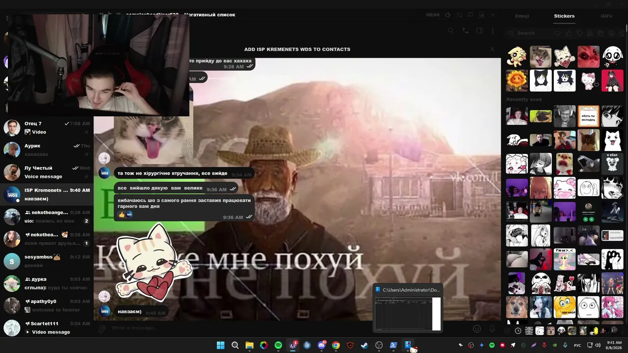Click the Telegram paper plane tray icon
Viewport: 628px width, 353px height.
coord(513,345)
